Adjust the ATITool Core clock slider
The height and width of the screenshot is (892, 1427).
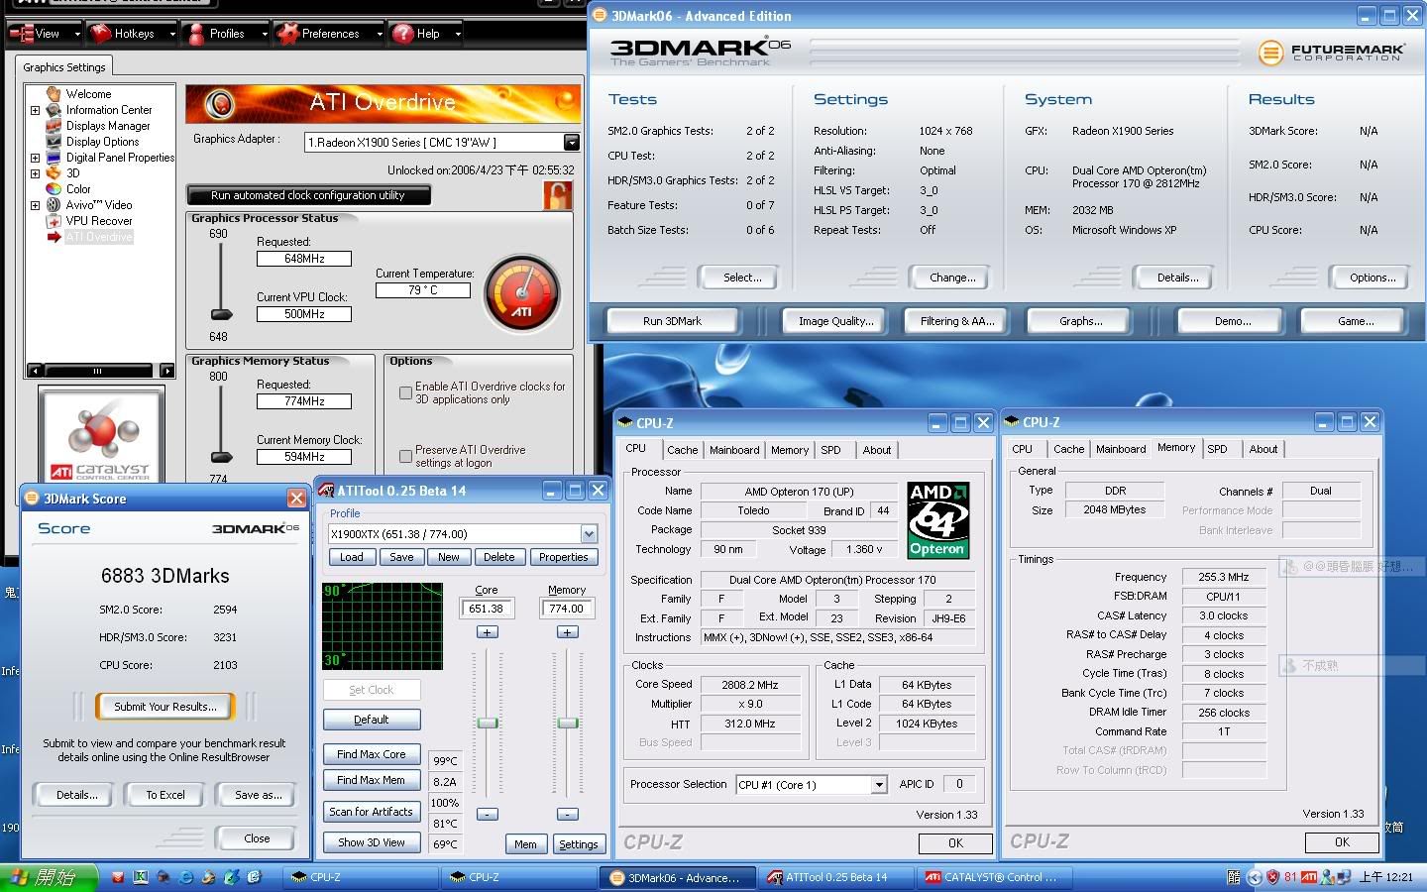[487, 724]
